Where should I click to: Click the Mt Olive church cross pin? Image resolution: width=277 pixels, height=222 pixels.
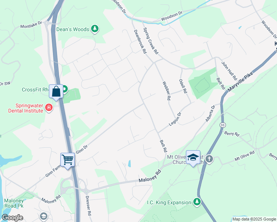pyautogui.click(x=209, y=159)
